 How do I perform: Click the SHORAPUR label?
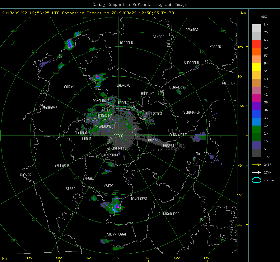pos(191,63)
